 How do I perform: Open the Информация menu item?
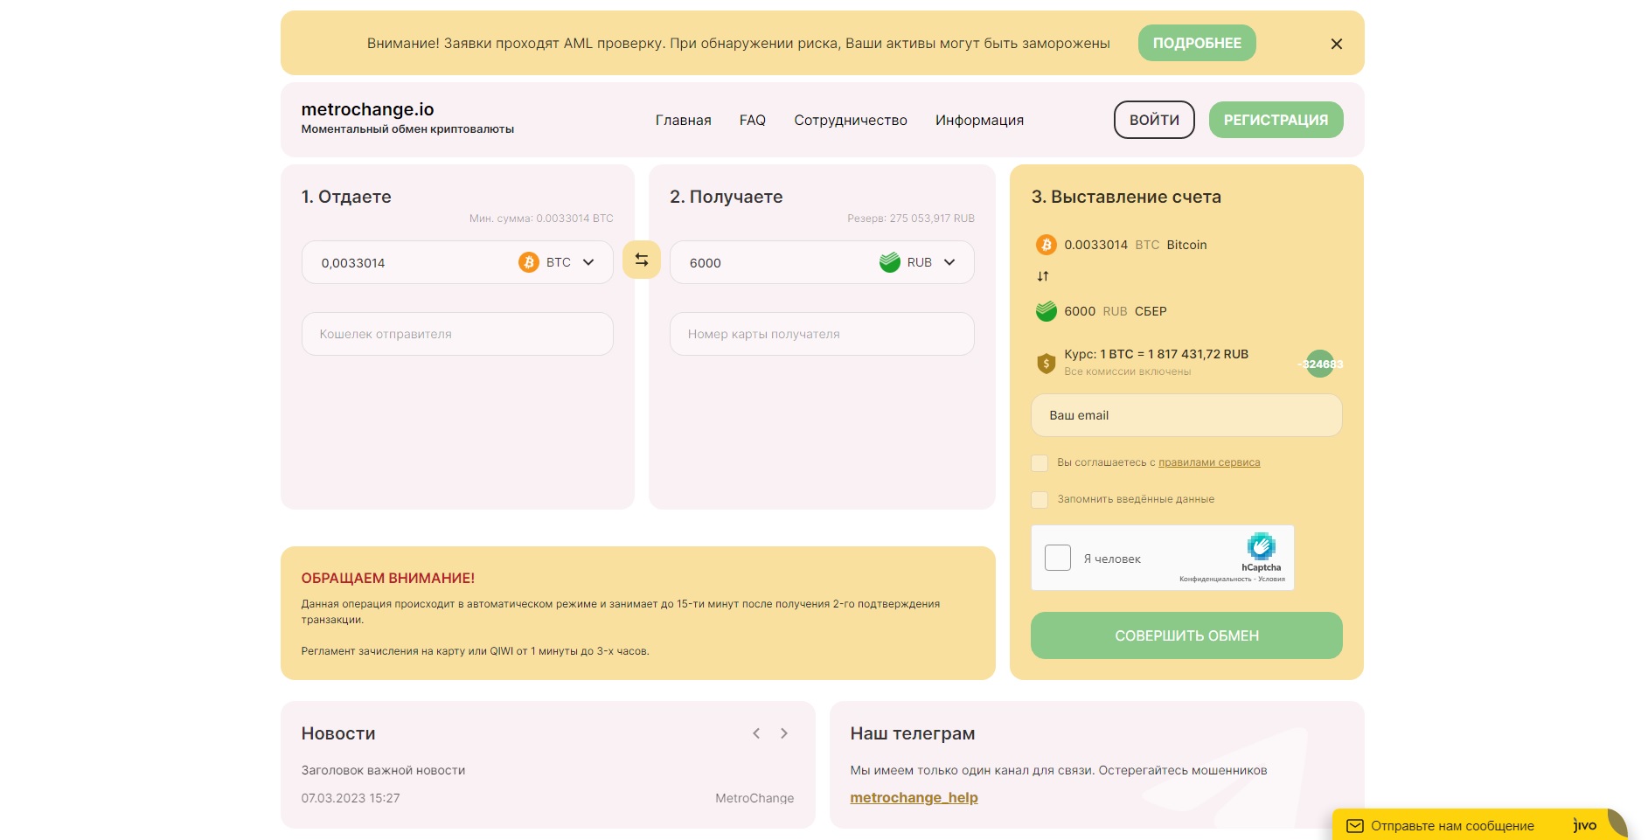(979, 120)
